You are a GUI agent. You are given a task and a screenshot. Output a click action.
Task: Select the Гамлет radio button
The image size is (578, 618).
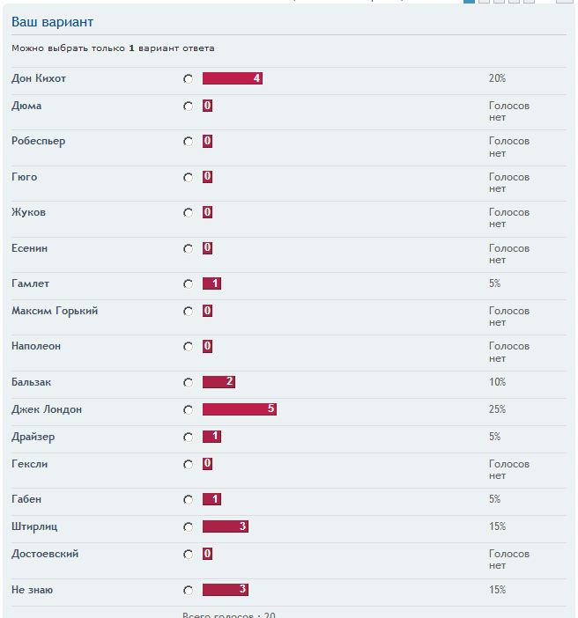(x=189, y=283)
